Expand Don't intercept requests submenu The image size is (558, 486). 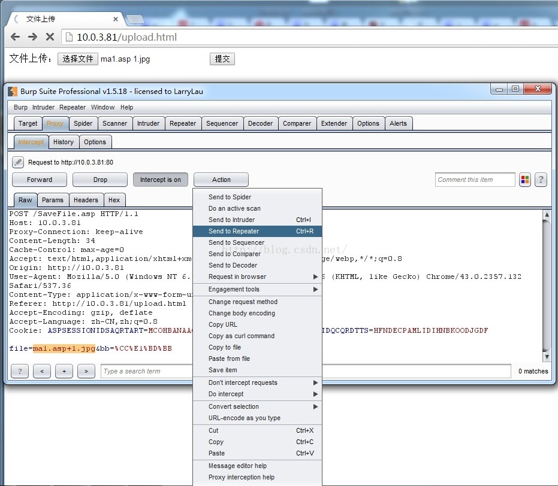point(257,382)
